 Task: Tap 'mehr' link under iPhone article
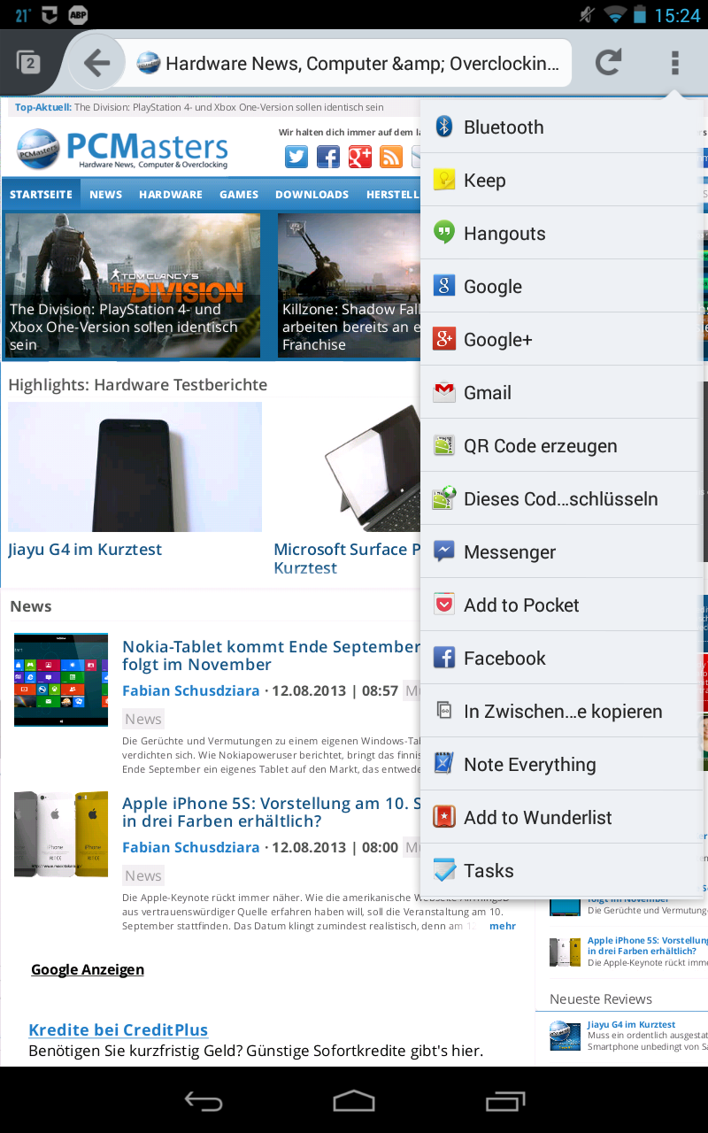pyautogui.click(x=503, y=926)
